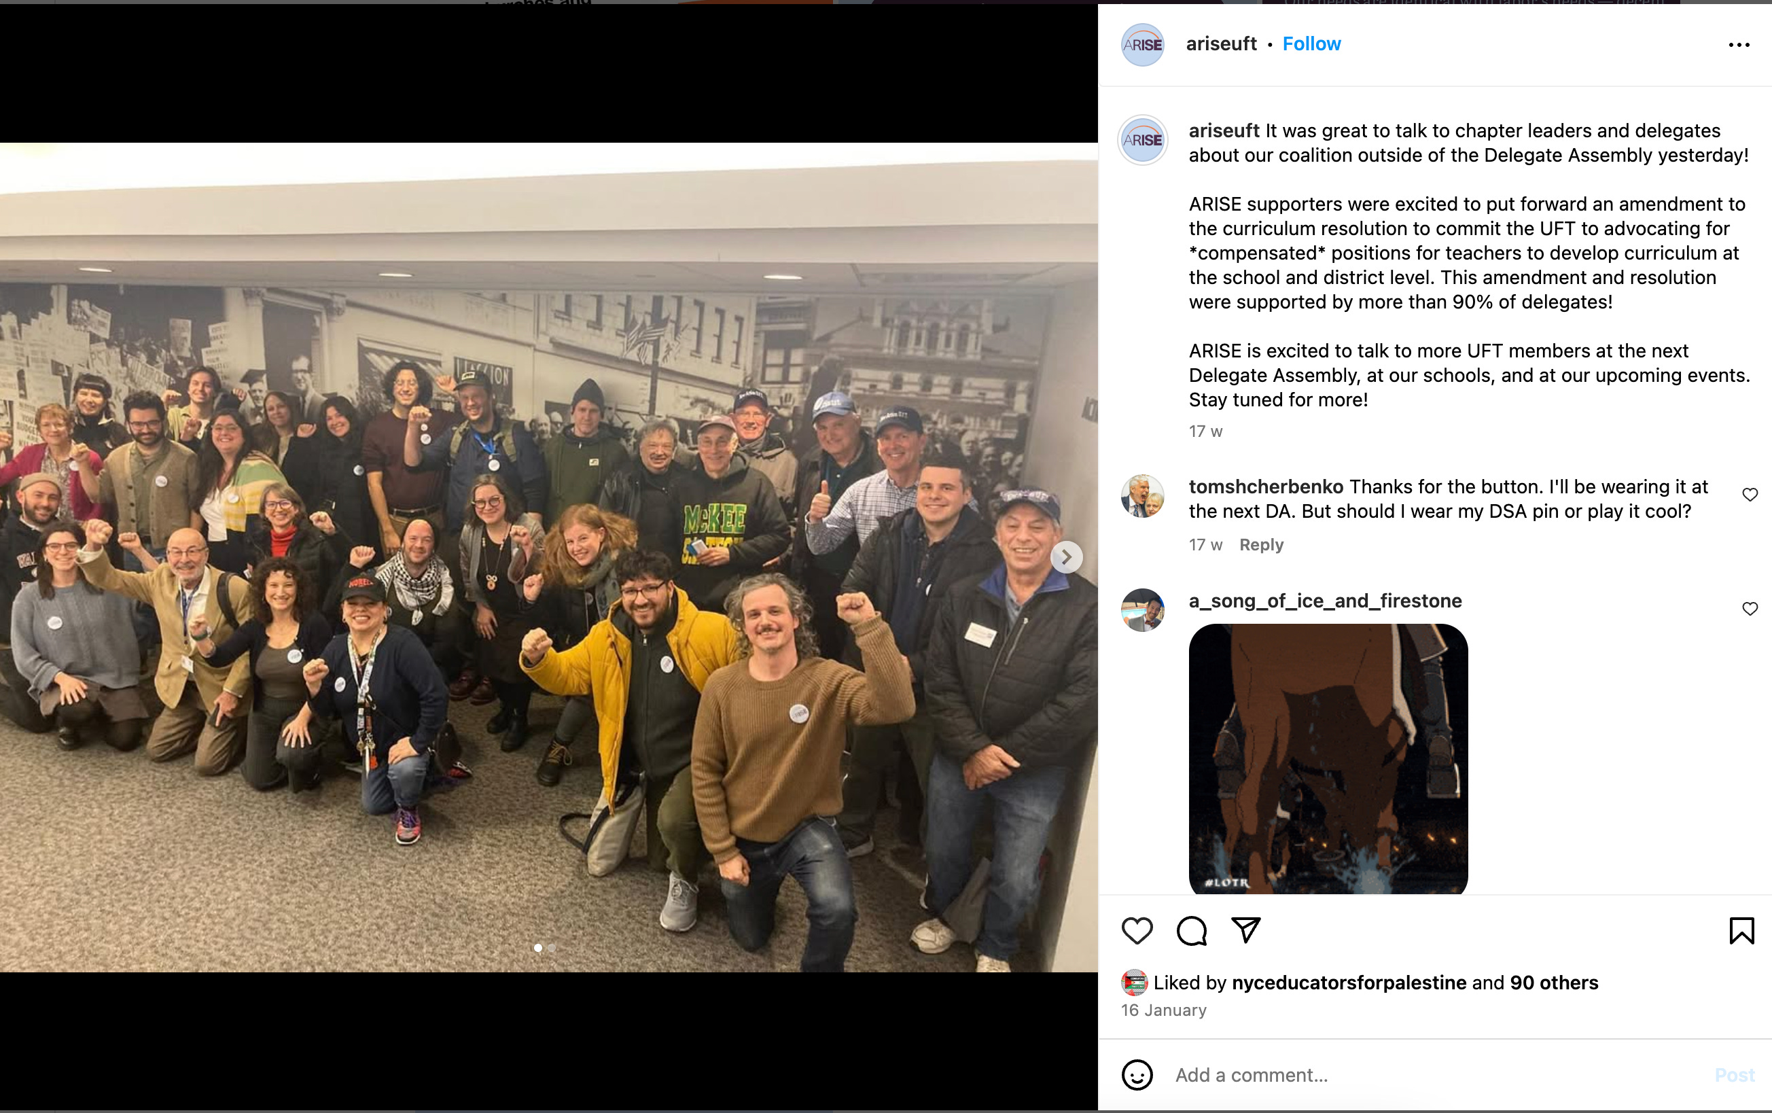This screenshot has height=1113, width=1772.
Task: Go to the next photo with arrow
Action: (x=1066, y=557)
